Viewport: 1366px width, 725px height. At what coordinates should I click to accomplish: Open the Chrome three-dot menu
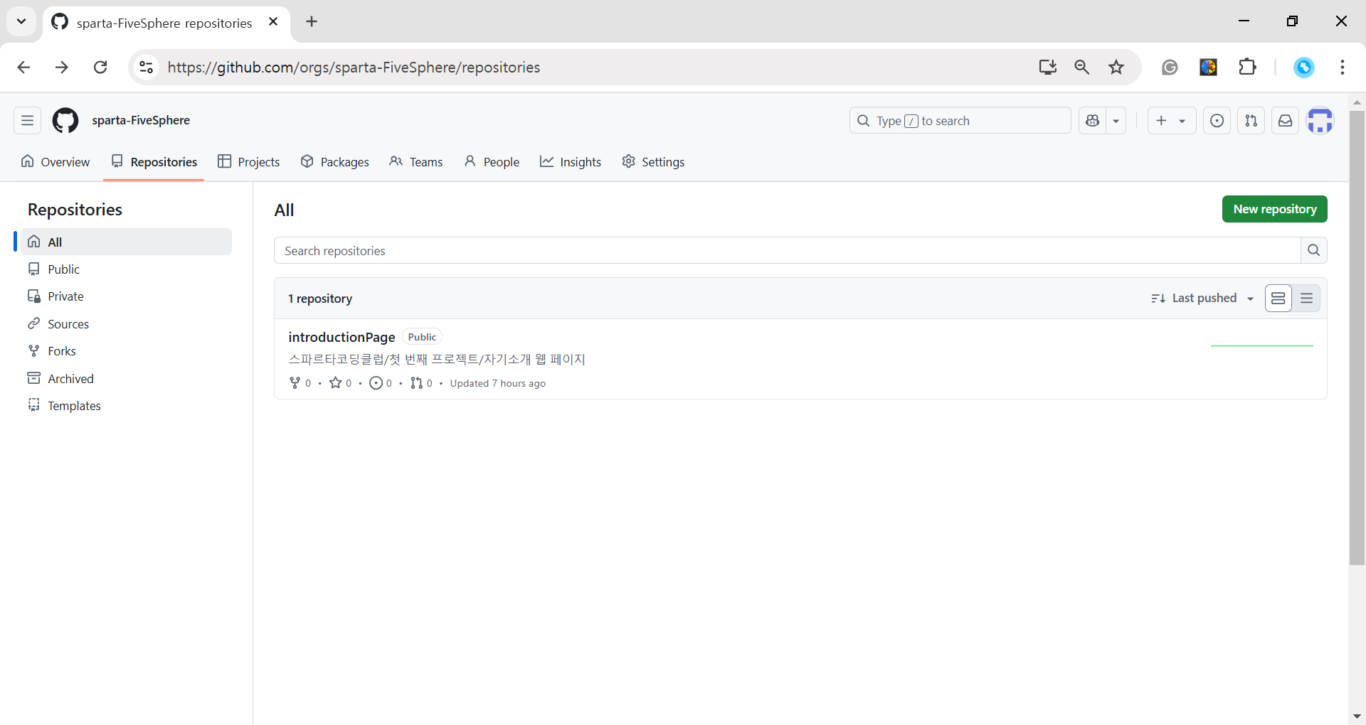pos(1343,68)
